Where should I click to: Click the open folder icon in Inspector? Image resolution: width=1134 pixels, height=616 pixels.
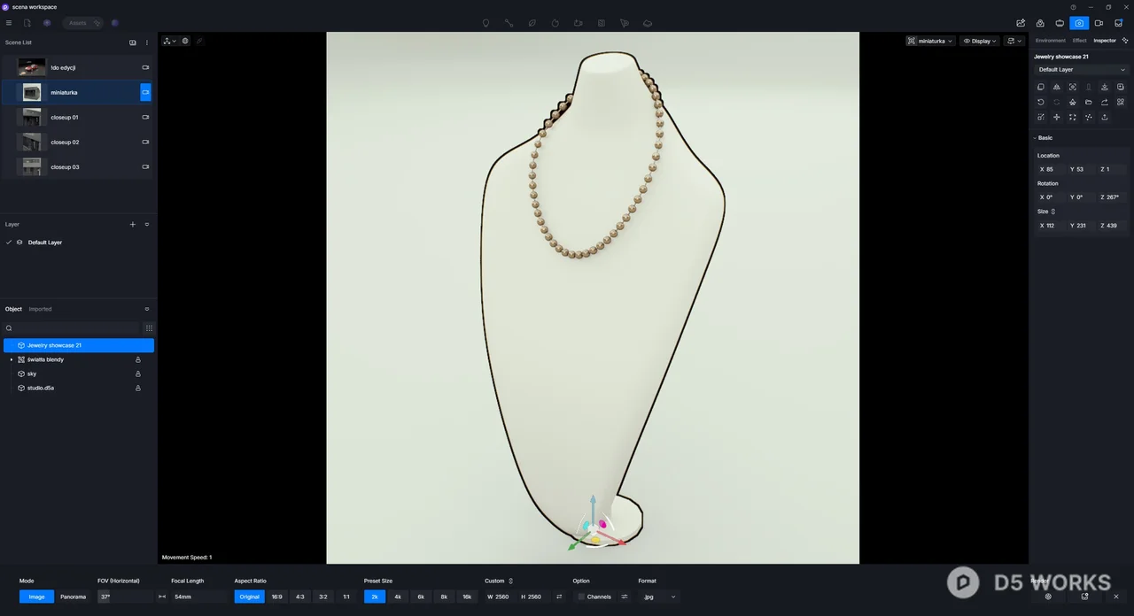[x=1089, y=102]
